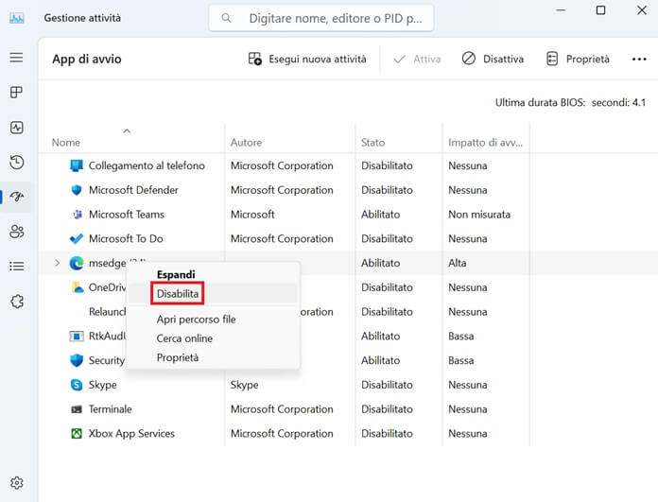This screenshot has height=502, width=658.
Task: Sort by the Stato column header
Action: click(372, 143)
